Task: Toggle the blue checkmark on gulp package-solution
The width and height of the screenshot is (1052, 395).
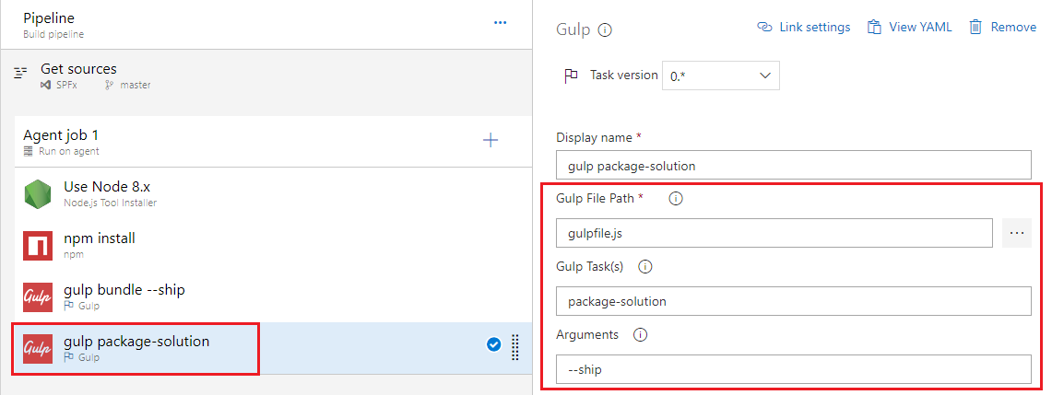Action: pyautogui.click(x=493, y=344)
